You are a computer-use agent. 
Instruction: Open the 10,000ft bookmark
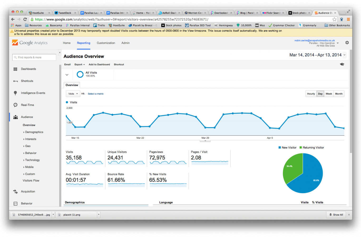pyautogui.click(x=244, y=25)
